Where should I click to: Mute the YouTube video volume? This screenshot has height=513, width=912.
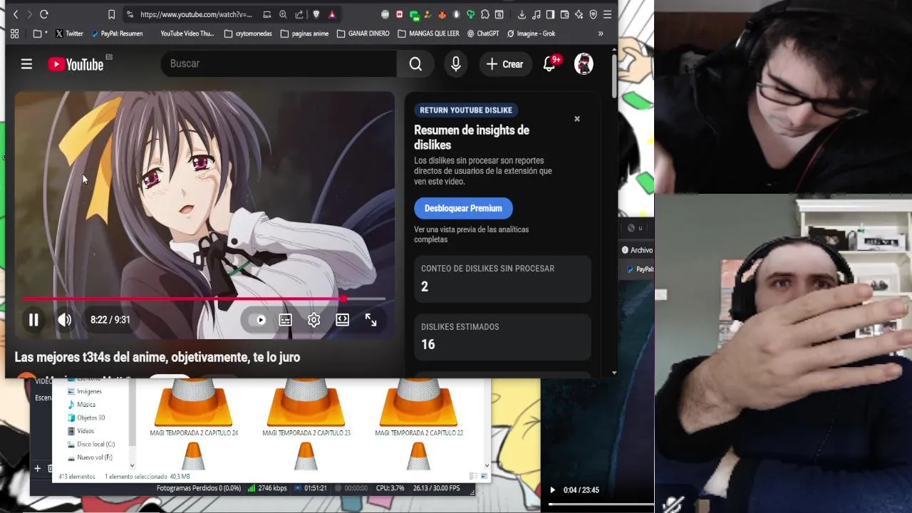[x=65, y=320]
